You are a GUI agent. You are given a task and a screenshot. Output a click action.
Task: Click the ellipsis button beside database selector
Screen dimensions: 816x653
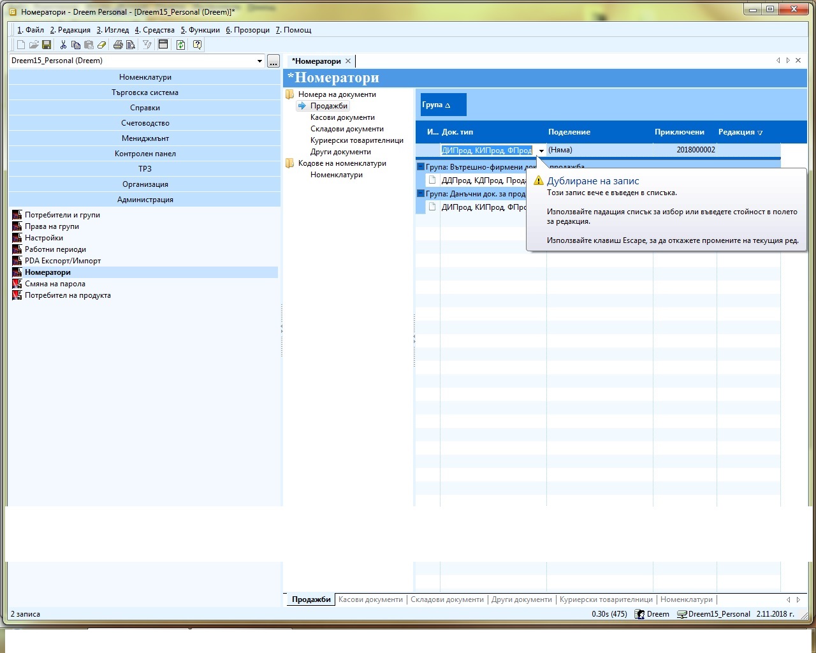[273, 61]
